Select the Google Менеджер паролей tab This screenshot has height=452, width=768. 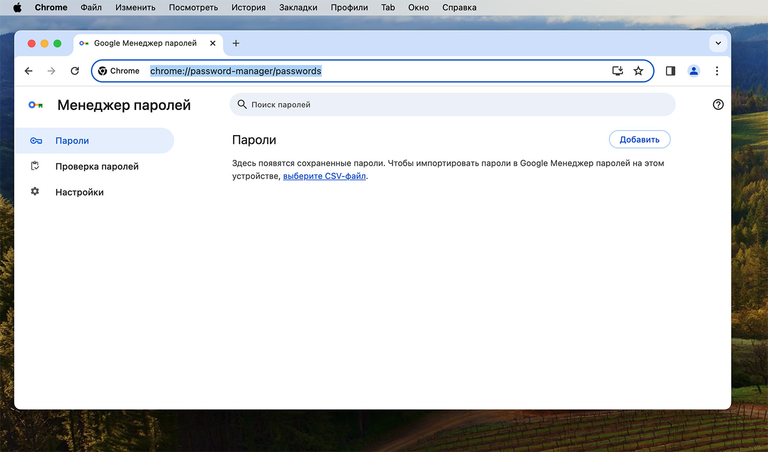pos(148,44)
